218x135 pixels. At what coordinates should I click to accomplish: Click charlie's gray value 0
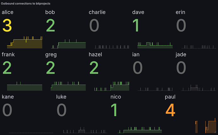(94, 26)
